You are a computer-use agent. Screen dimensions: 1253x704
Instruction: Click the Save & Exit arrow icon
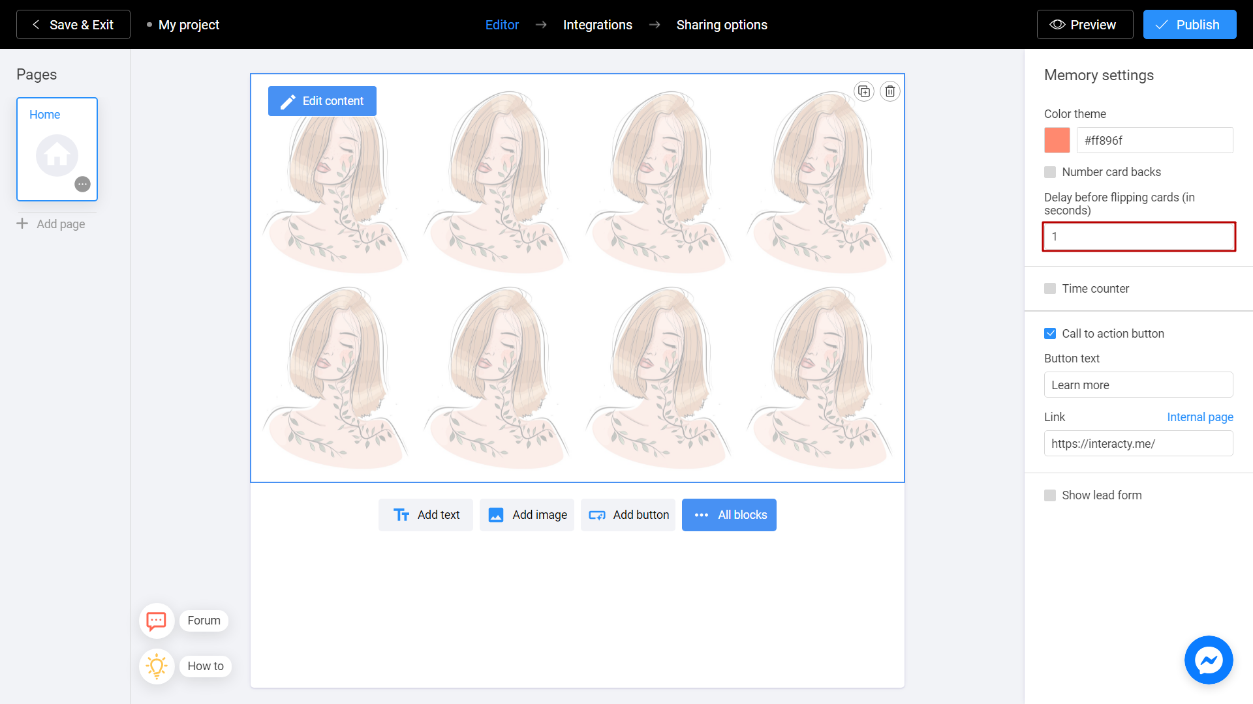(x=35, y=25)
